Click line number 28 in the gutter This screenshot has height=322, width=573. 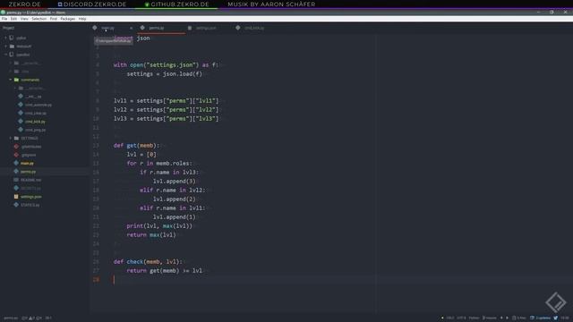(x=96, y=280)
